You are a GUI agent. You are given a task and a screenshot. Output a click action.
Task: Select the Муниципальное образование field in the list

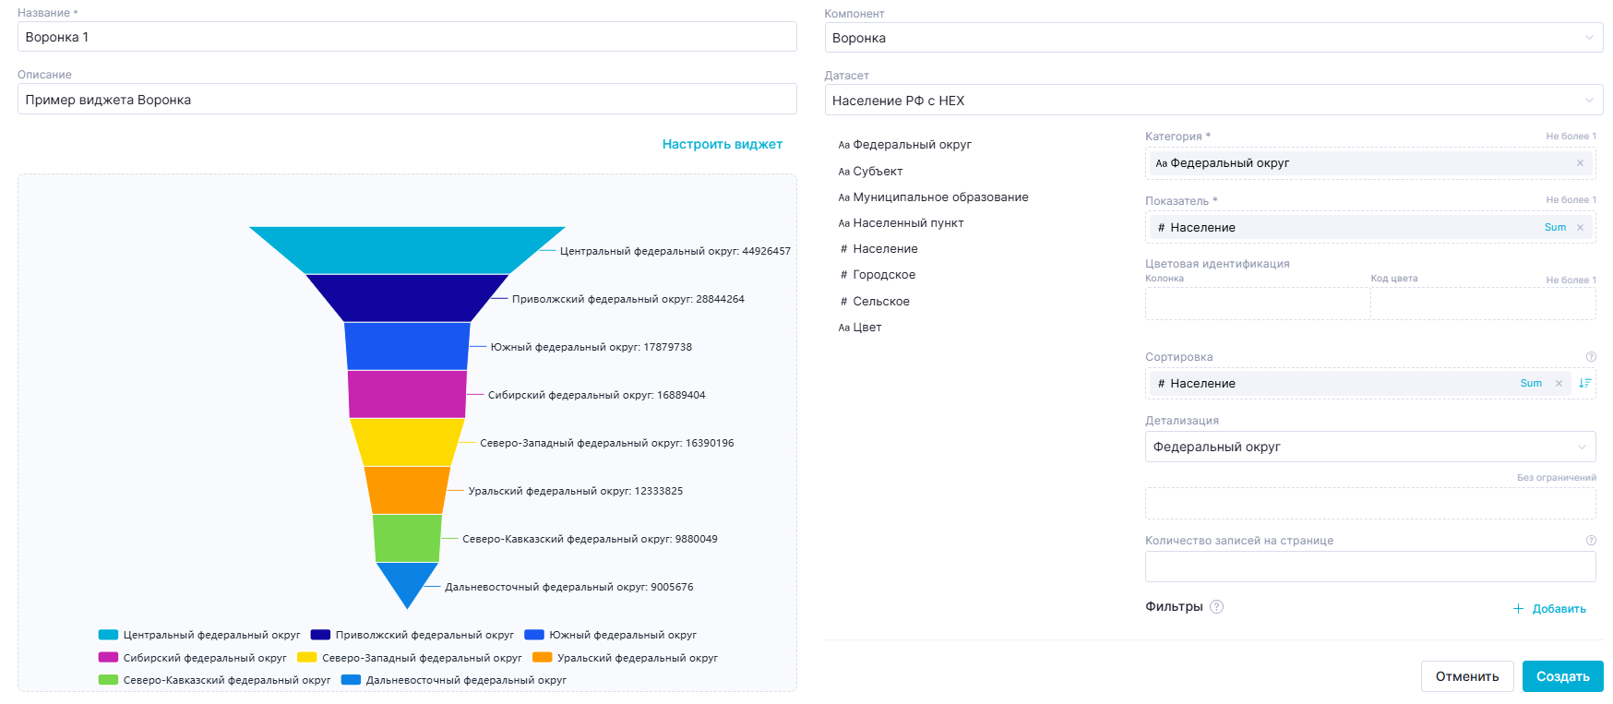click(x=939, y=197)
